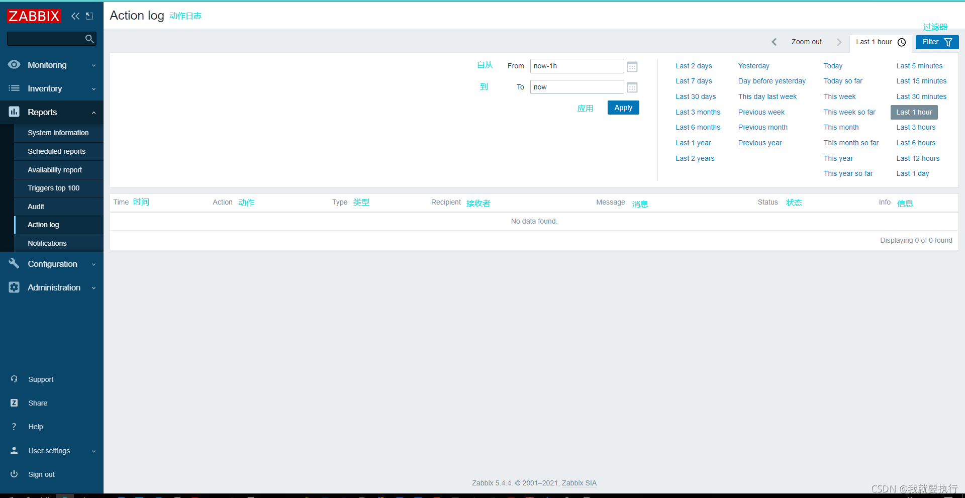The height and width of the screenshot is (498, 965).
Task: Open the Notifications report
Action: pos(58,243)
